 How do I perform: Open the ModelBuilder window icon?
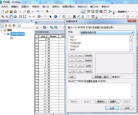coord(110,12)
